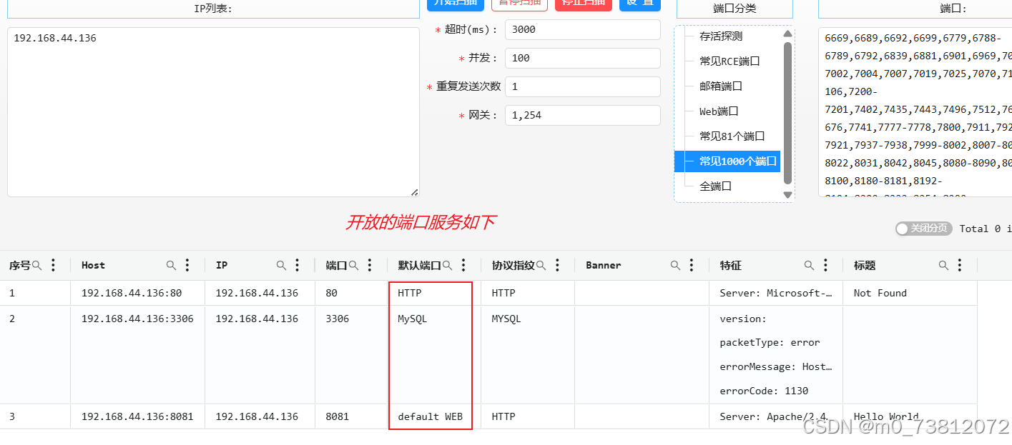The width and height of the screenshot is (1012, 445).
Task: Click search icon in 标题 column header
Action: pyautogui.click(x=943, y=265)
